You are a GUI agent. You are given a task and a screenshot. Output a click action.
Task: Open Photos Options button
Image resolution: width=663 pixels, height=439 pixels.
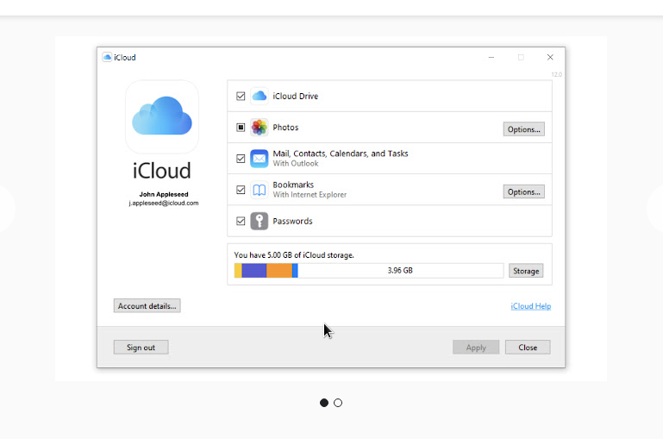click(x=524, y=129)
